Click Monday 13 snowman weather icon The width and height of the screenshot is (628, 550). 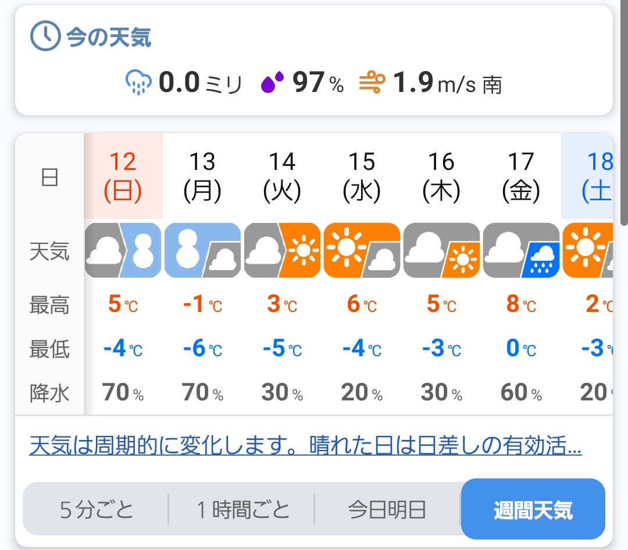[202, 250]
